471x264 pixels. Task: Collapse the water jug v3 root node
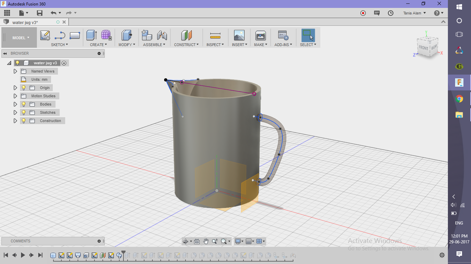9,63
